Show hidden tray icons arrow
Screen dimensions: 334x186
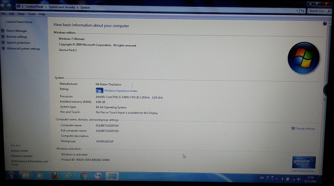pos(277,179)
